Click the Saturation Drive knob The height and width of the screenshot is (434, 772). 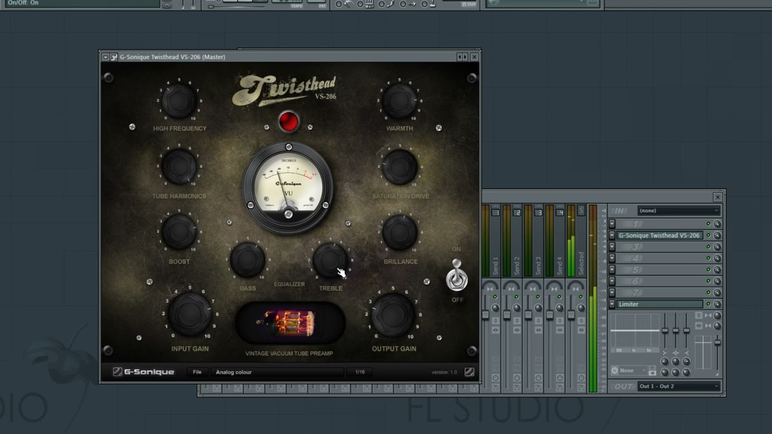(399, 167)
